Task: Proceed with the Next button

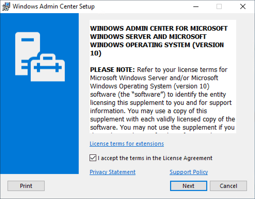Action: (188, 186)
